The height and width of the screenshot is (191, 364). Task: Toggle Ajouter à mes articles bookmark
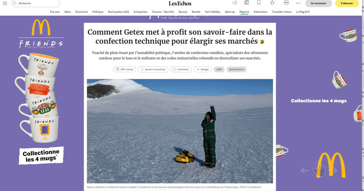coord(153,70)
